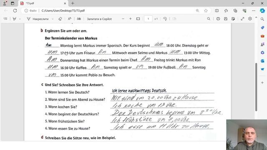Add a new app to sidebar
Image resolution: width=267 pixels, height=150 pixels.
click(262, 82)
